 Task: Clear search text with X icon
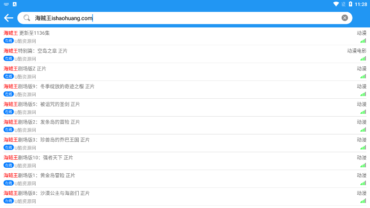coord(345,18)
